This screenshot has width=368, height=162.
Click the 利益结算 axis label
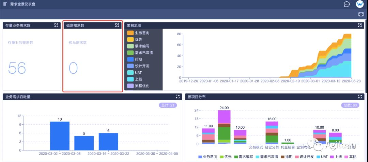(x=288, y=147)
